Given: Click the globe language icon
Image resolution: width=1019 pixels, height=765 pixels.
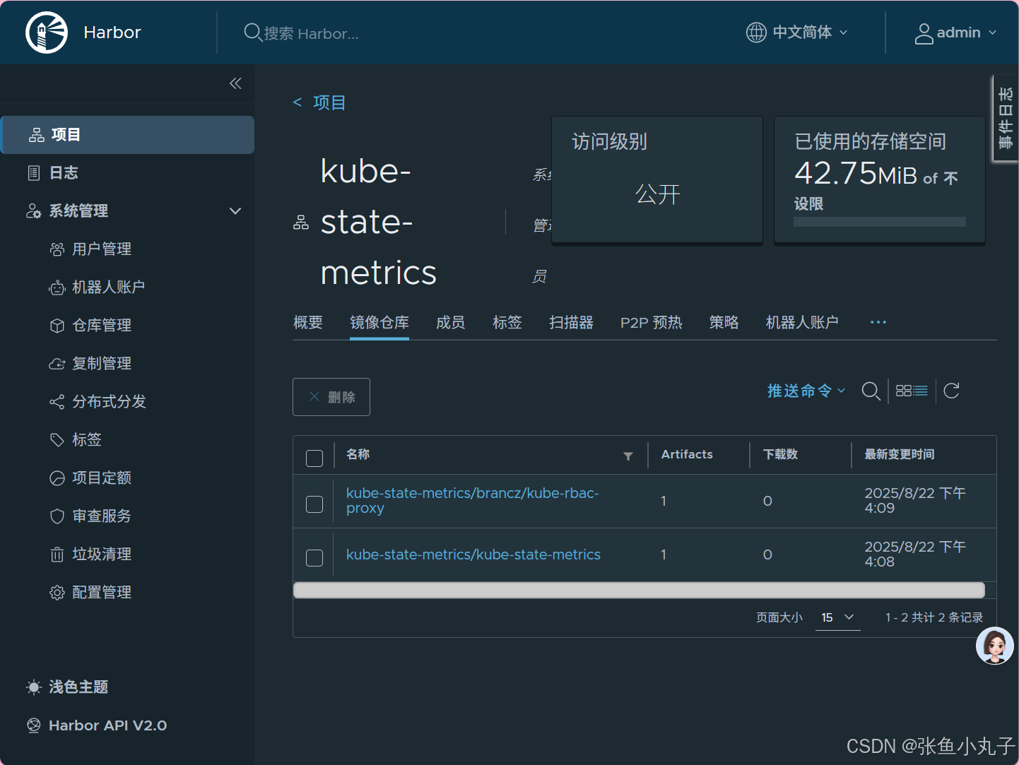Looking at the screenshot, I should [x=756, y=32].
